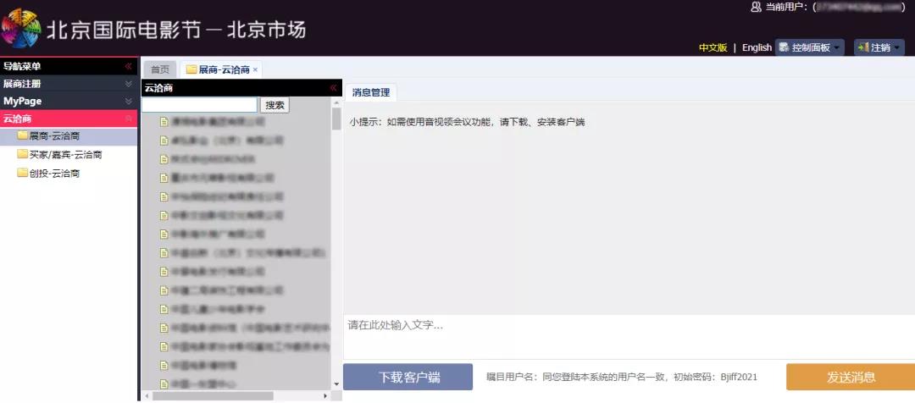The width and height of the screenshot is (915, 403).
Task: Collapse the 导航菜单 navigation panel
Action: [129, 66]
